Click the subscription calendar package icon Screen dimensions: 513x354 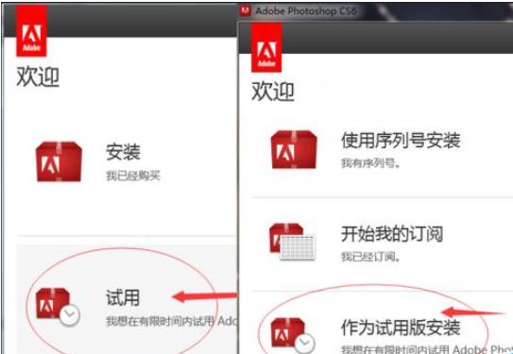(x=292, y=242)
